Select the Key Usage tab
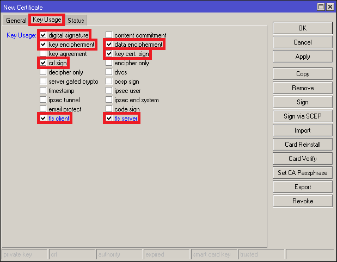The height and width of the screenshot is (262, 337). [46, 20]
